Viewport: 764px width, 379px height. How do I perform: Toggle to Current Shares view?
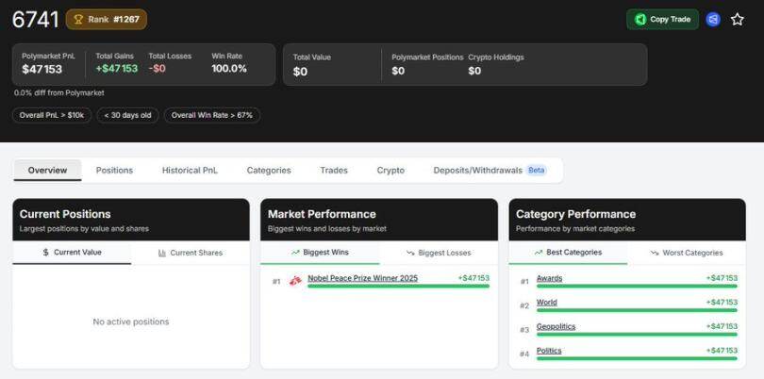click(x=191, y=253)
